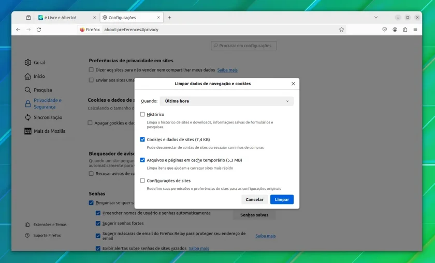Toggle 'Perguntar se quer salvar' checkbox

tap(91, 203)
